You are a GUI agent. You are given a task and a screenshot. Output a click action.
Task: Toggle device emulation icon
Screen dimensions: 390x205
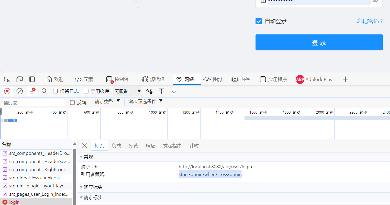[20, 79]
